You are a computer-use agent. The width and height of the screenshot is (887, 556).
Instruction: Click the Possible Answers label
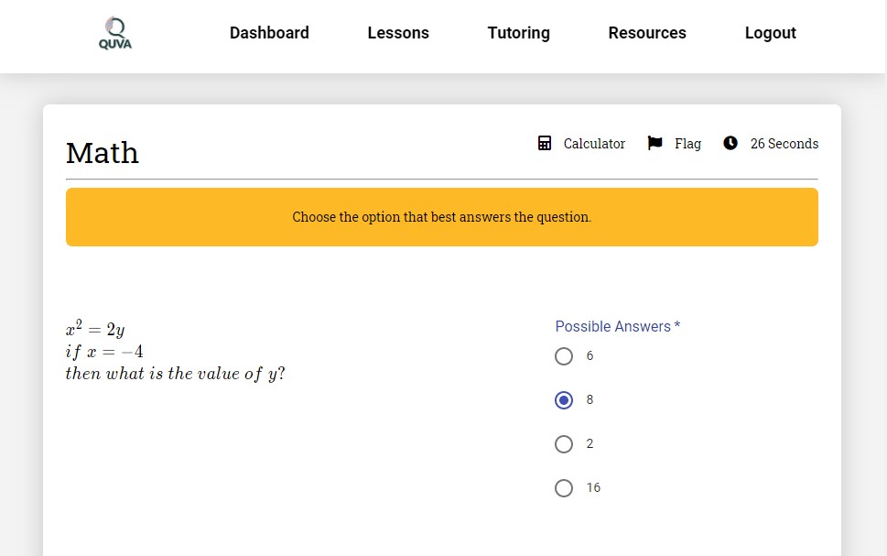(x=618, y=327)
